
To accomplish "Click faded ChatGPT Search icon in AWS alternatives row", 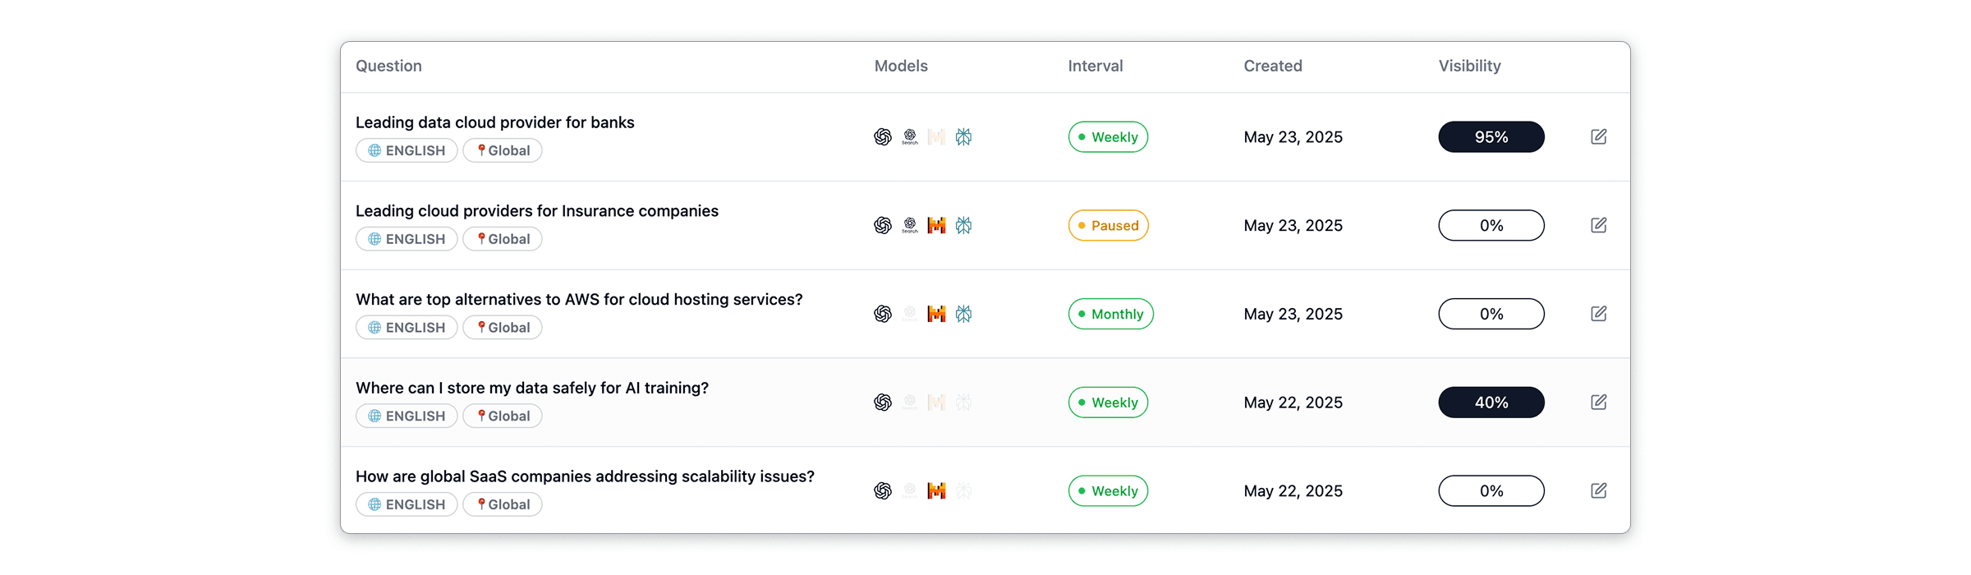I will click(x=910, y=314).
